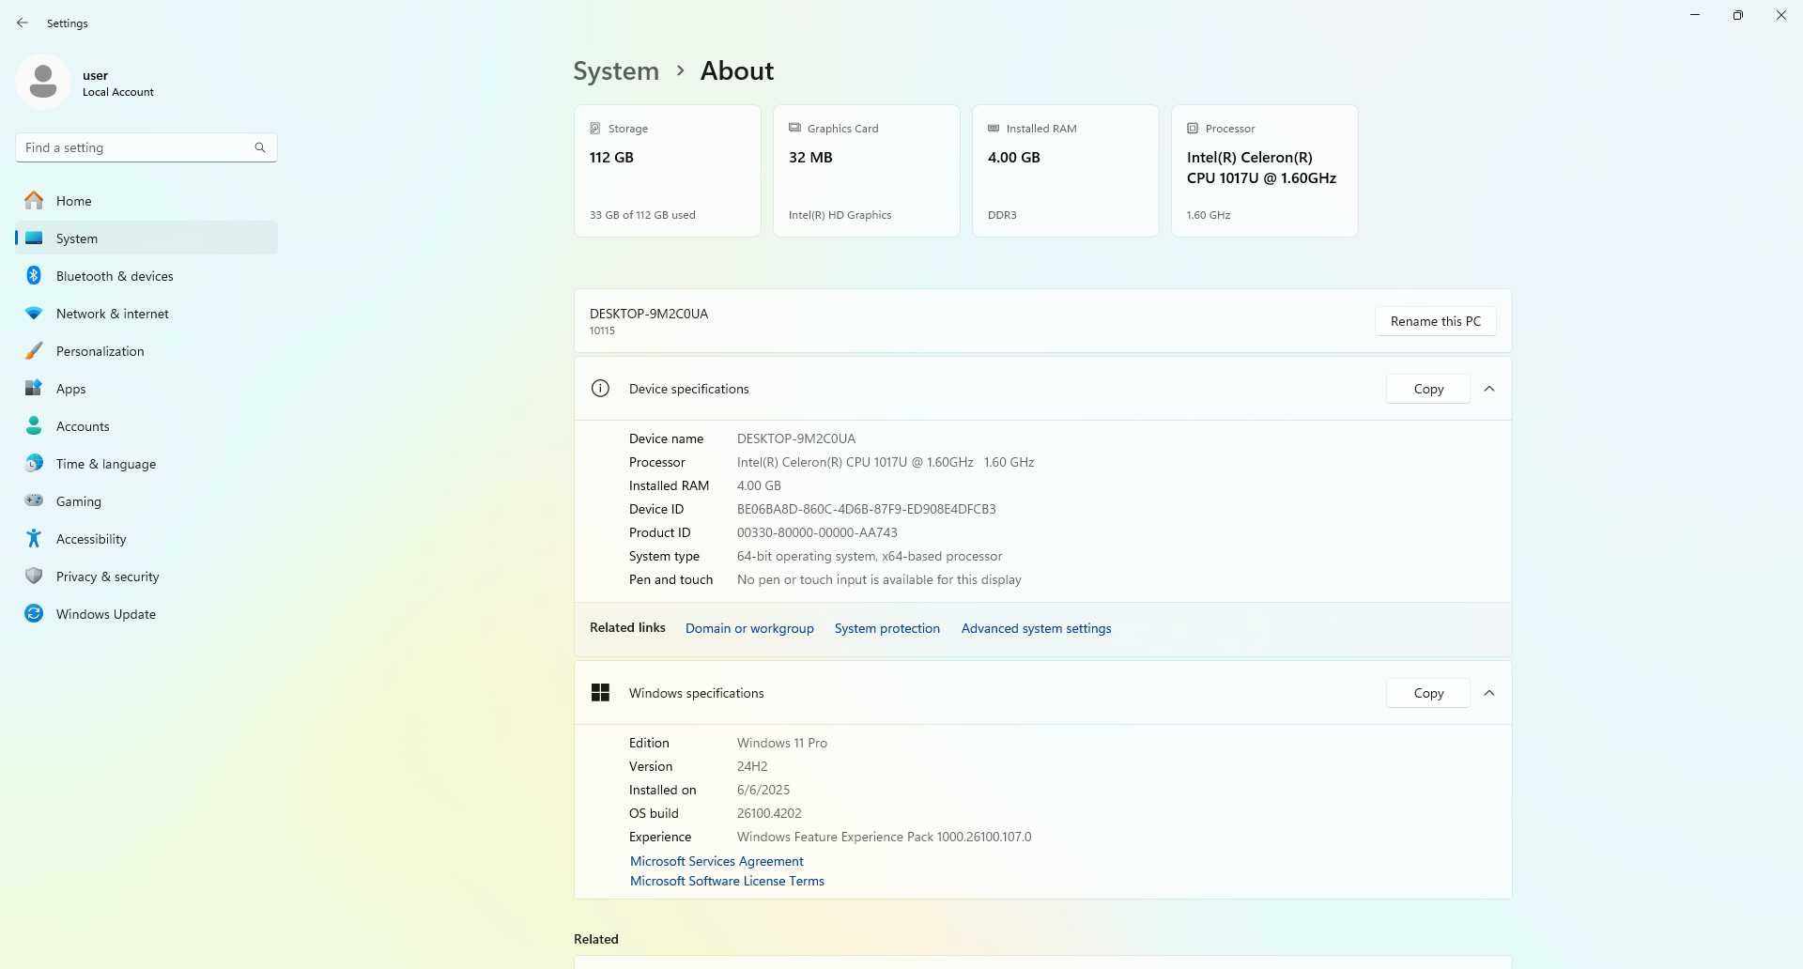Screen dimensions: 1803x969
Task: Open Advanced system settings link
Action: click(1036, 628)
